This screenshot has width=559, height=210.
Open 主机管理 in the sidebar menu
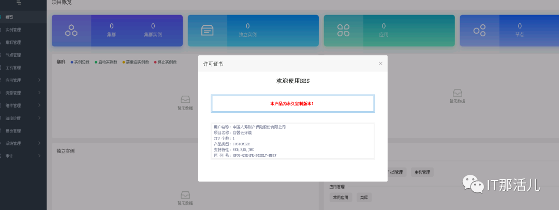tap(23, 68)
